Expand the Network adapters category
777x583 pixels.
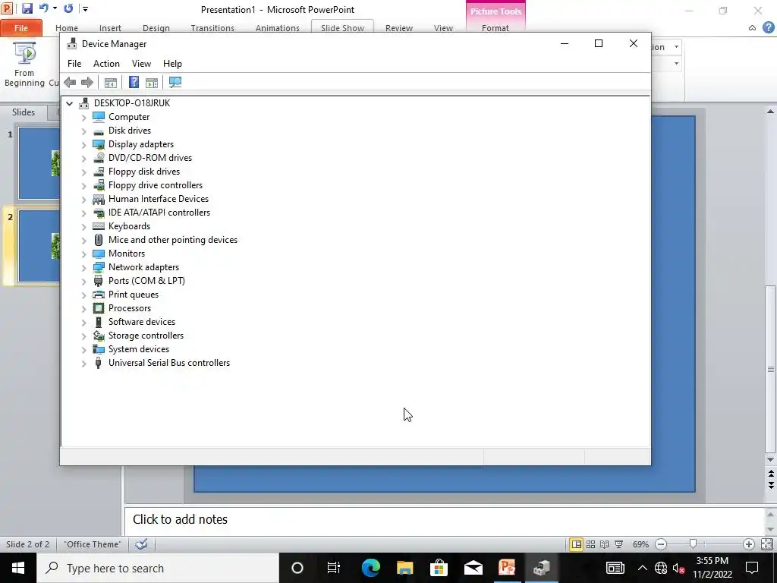coord(83,268)
